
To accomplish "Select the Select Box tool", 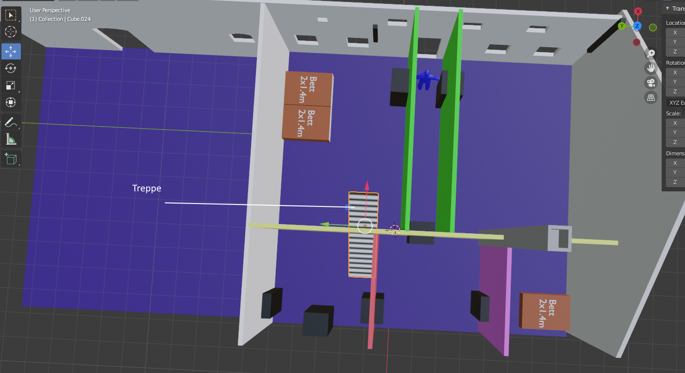I will [x=11, y=15].
